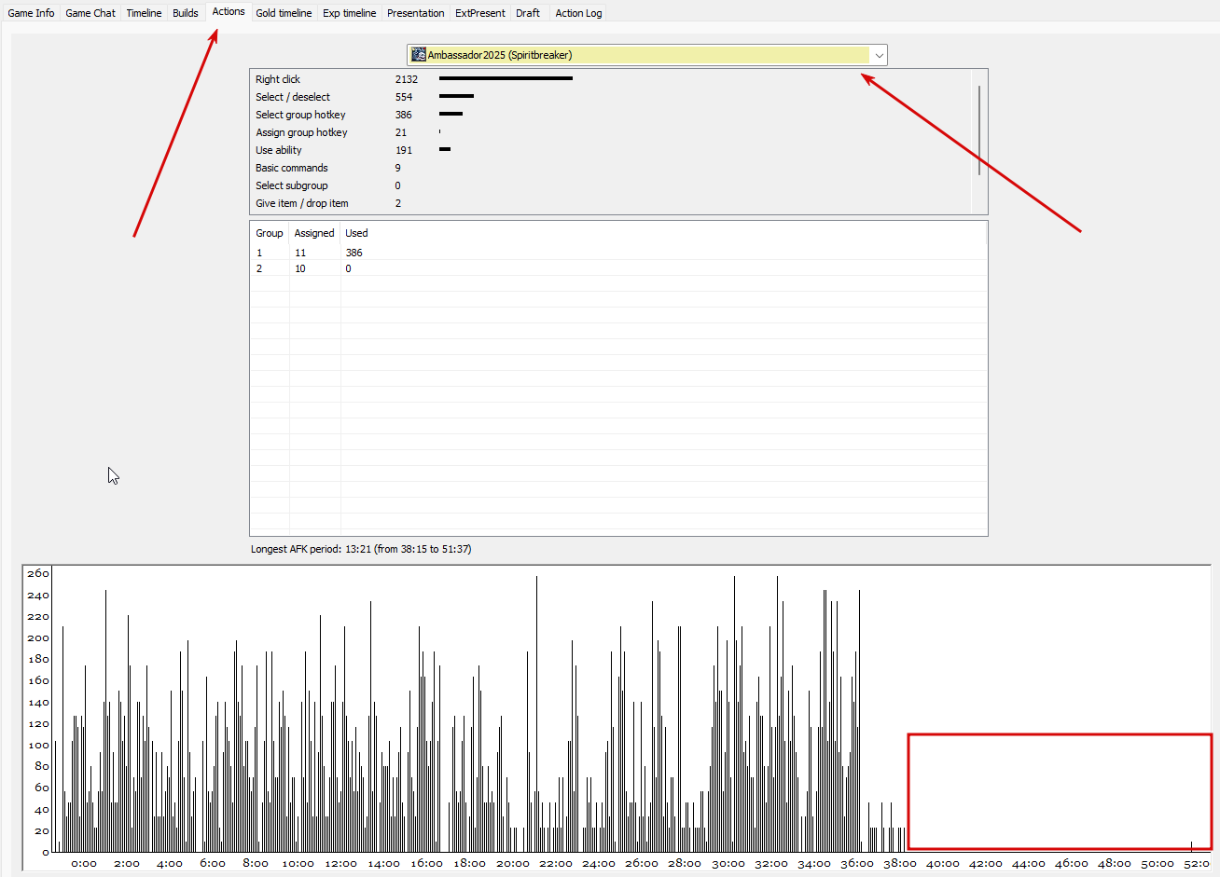Select the group 2 row with 10 assigned
The width and height of the screenshot is (1220, 877).
618,268
